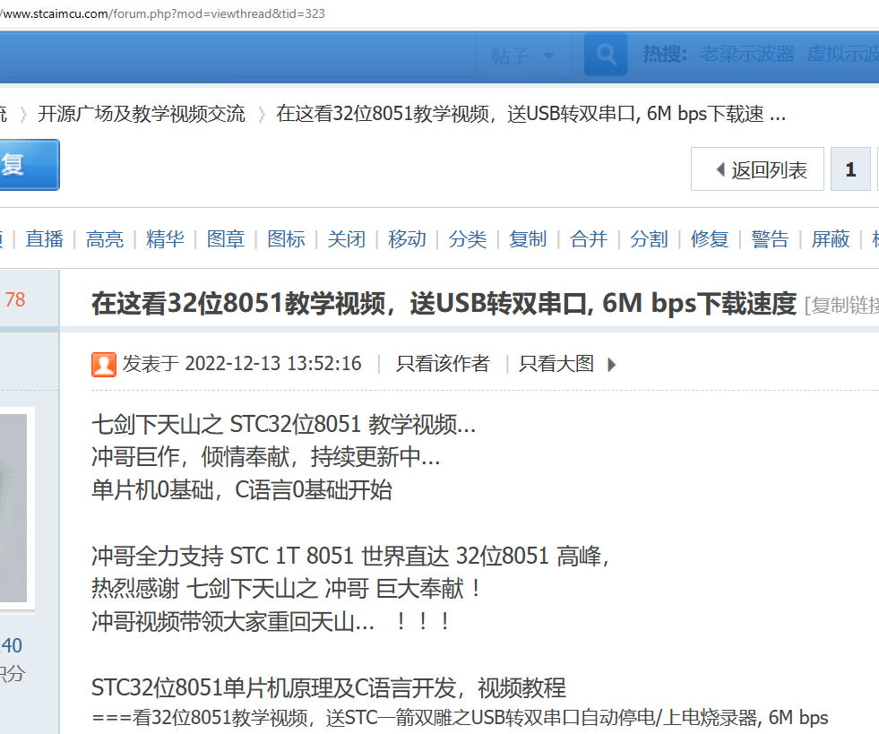This screenshot has width=879, height=734.
Task: Click the 分类 moderation option
Action: 468,239
